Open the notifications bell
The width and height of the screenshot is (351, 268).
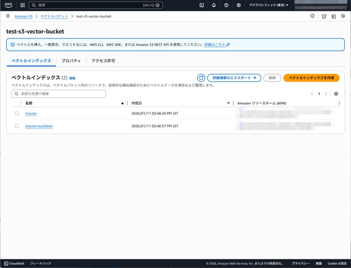214,5
